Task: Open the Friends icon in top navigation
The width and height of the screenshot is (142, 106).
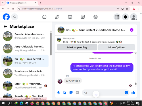Action: (57, 17)
